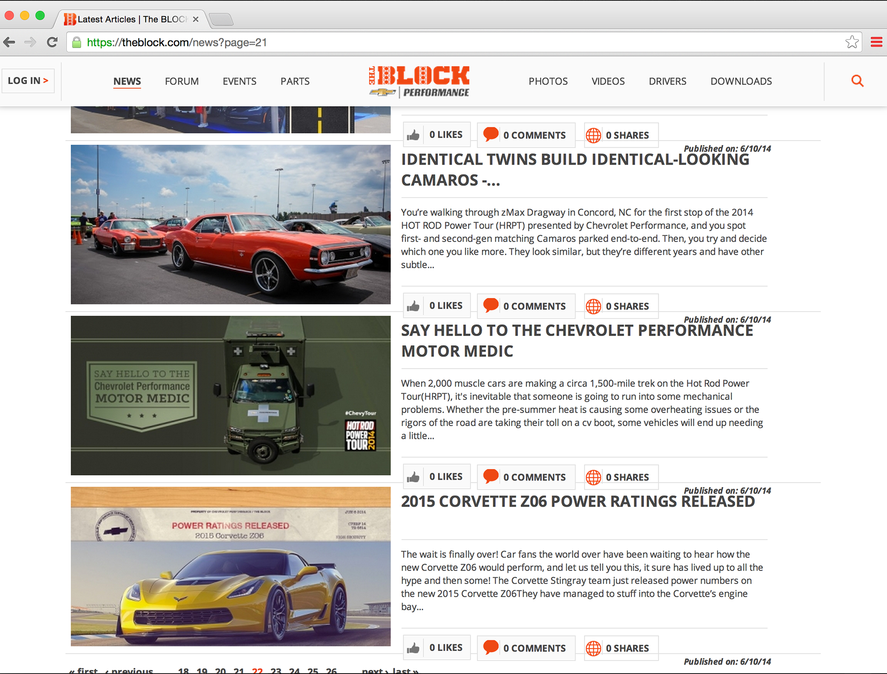Screen dimensions: 887x674
Task: Click the browser forward arrow
Action: 30,42
